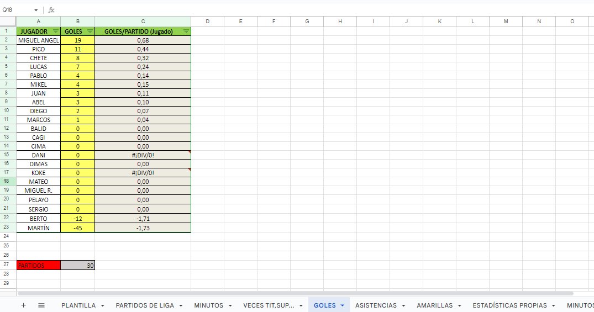Image resolution: width=594 pixels, height=312 pixels.
Task: Select the GOLES sheet tab
Action: point(325,305)
